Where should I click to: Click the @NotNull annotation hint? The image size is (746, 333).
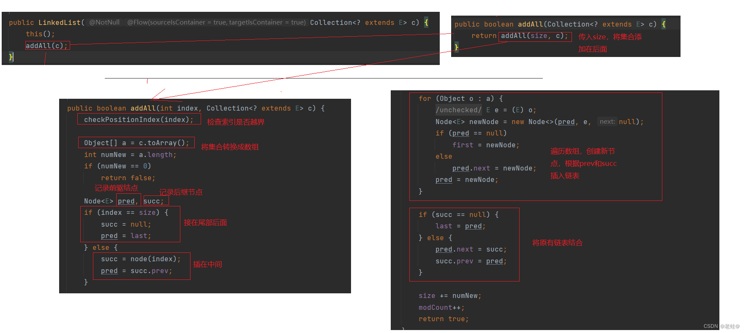(104, 22)
